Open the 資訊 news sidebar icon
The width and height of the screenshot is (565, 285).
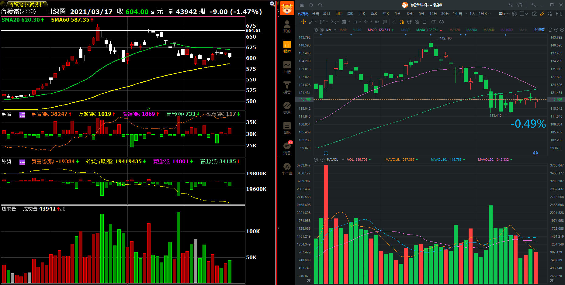tap(287, 128)
